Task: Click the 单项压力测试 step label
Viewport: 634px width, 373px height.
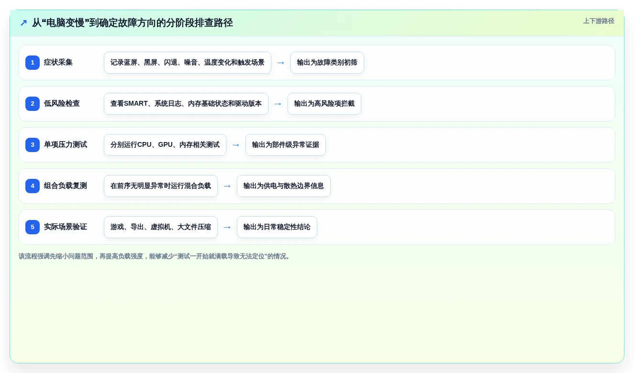Action: point(66,145)
